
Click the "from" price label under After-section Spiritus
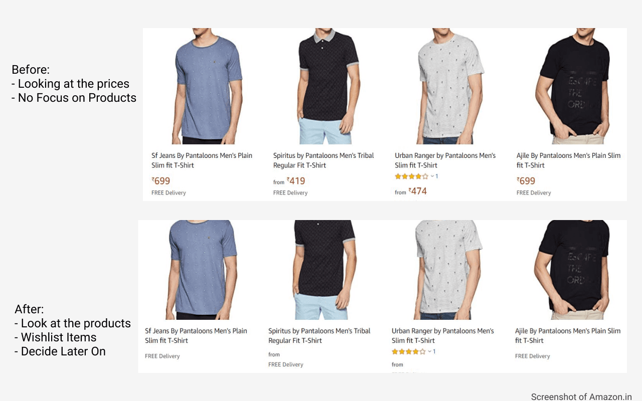click(274, 354)
